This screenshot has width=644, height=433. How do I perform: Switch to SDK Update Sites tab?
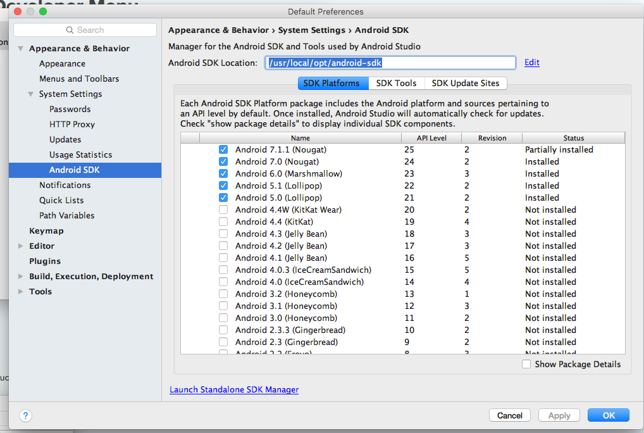[466, 84]
